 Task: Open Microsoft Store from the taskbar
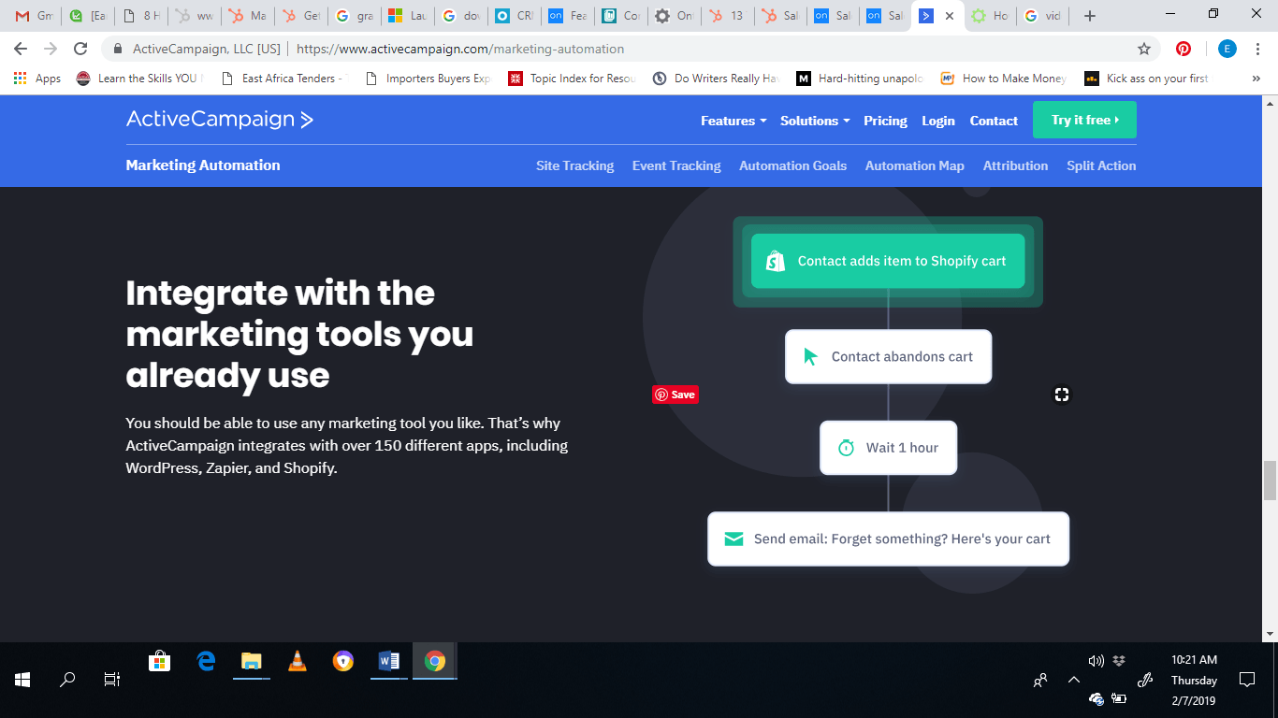pyautogui.click(x=160, y=661)
